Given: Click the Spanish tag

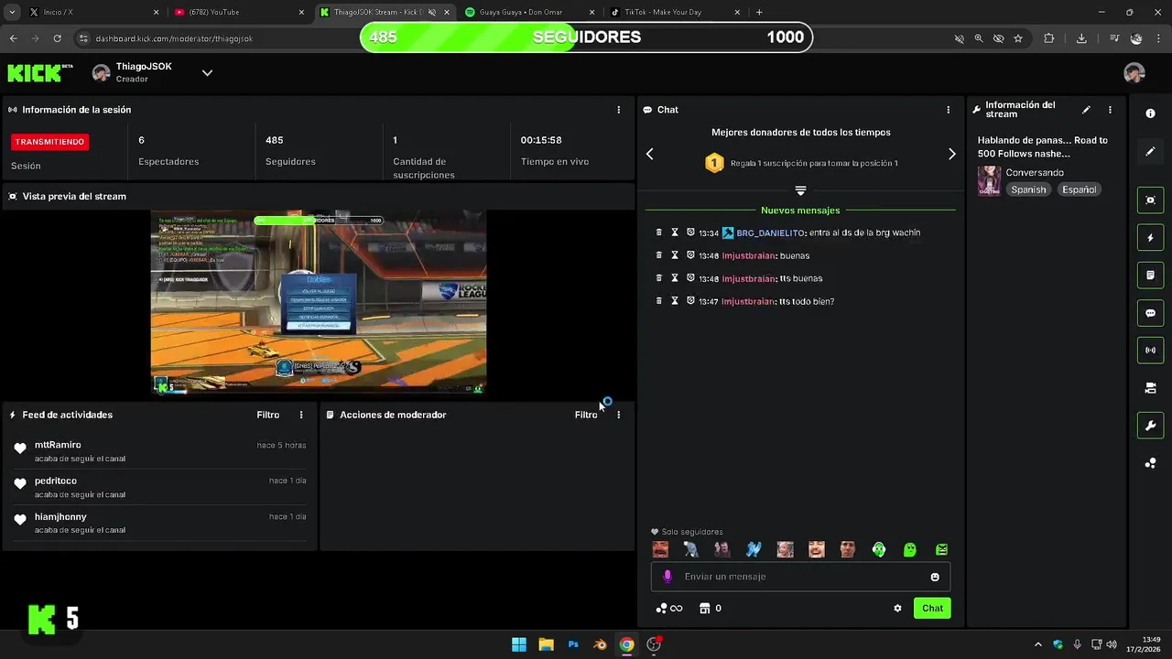Looking at the screenshot, I should pos(1028,189).
